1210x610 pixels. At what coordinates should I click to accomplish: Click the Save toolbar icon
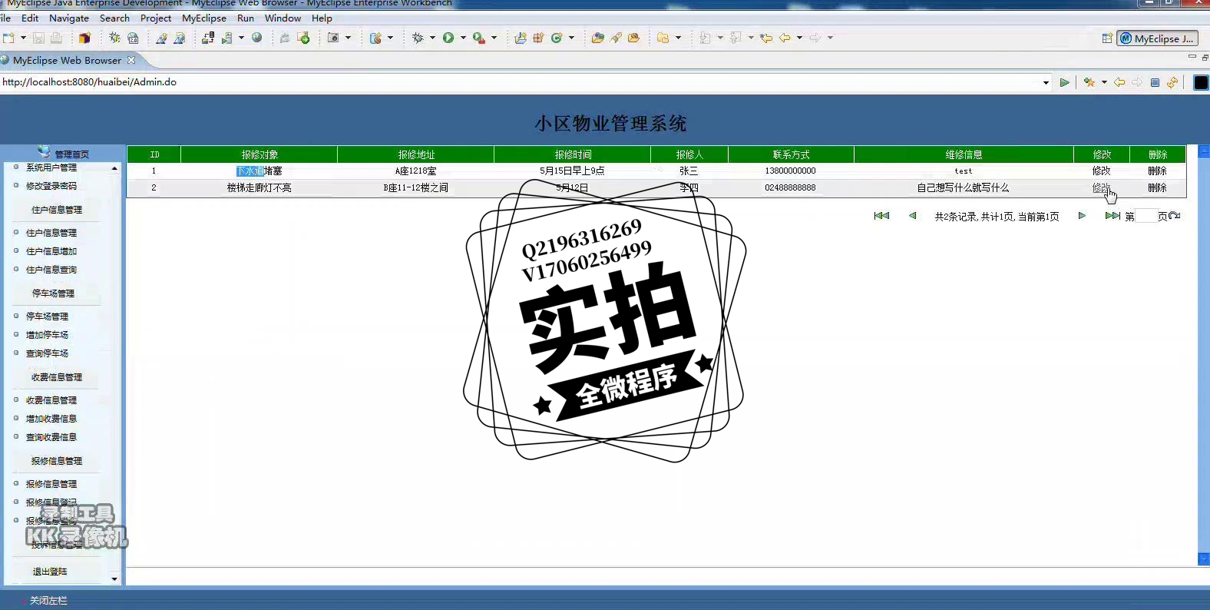click(38, 38)
